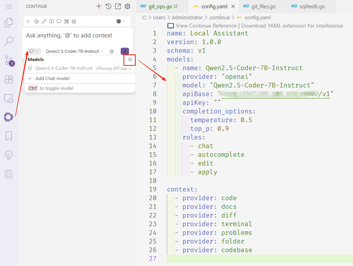Open Continue settings gear in panel header

(127, 6)
